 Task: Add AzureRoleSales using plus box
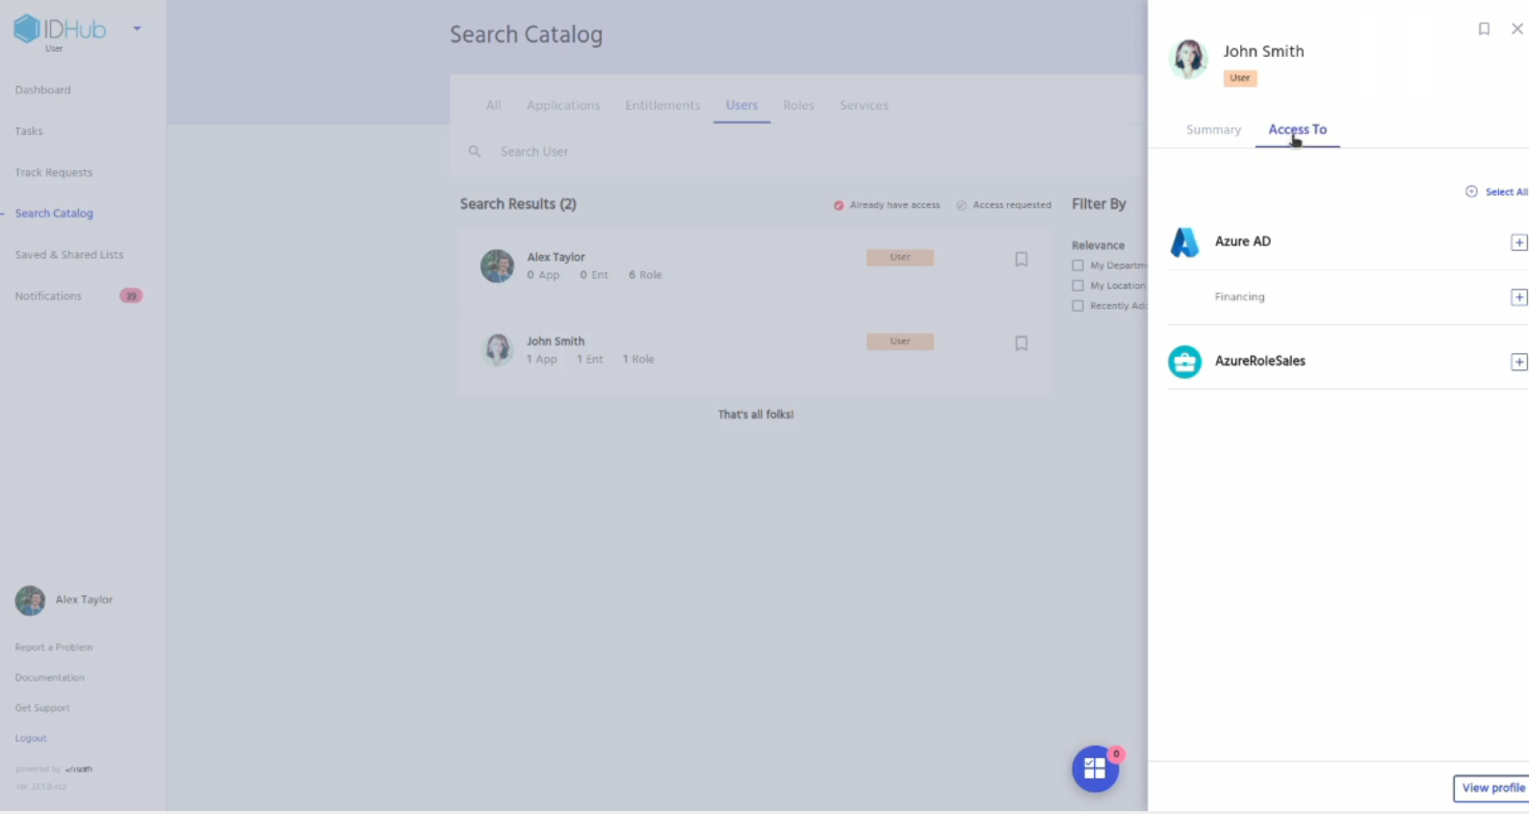1518,362
